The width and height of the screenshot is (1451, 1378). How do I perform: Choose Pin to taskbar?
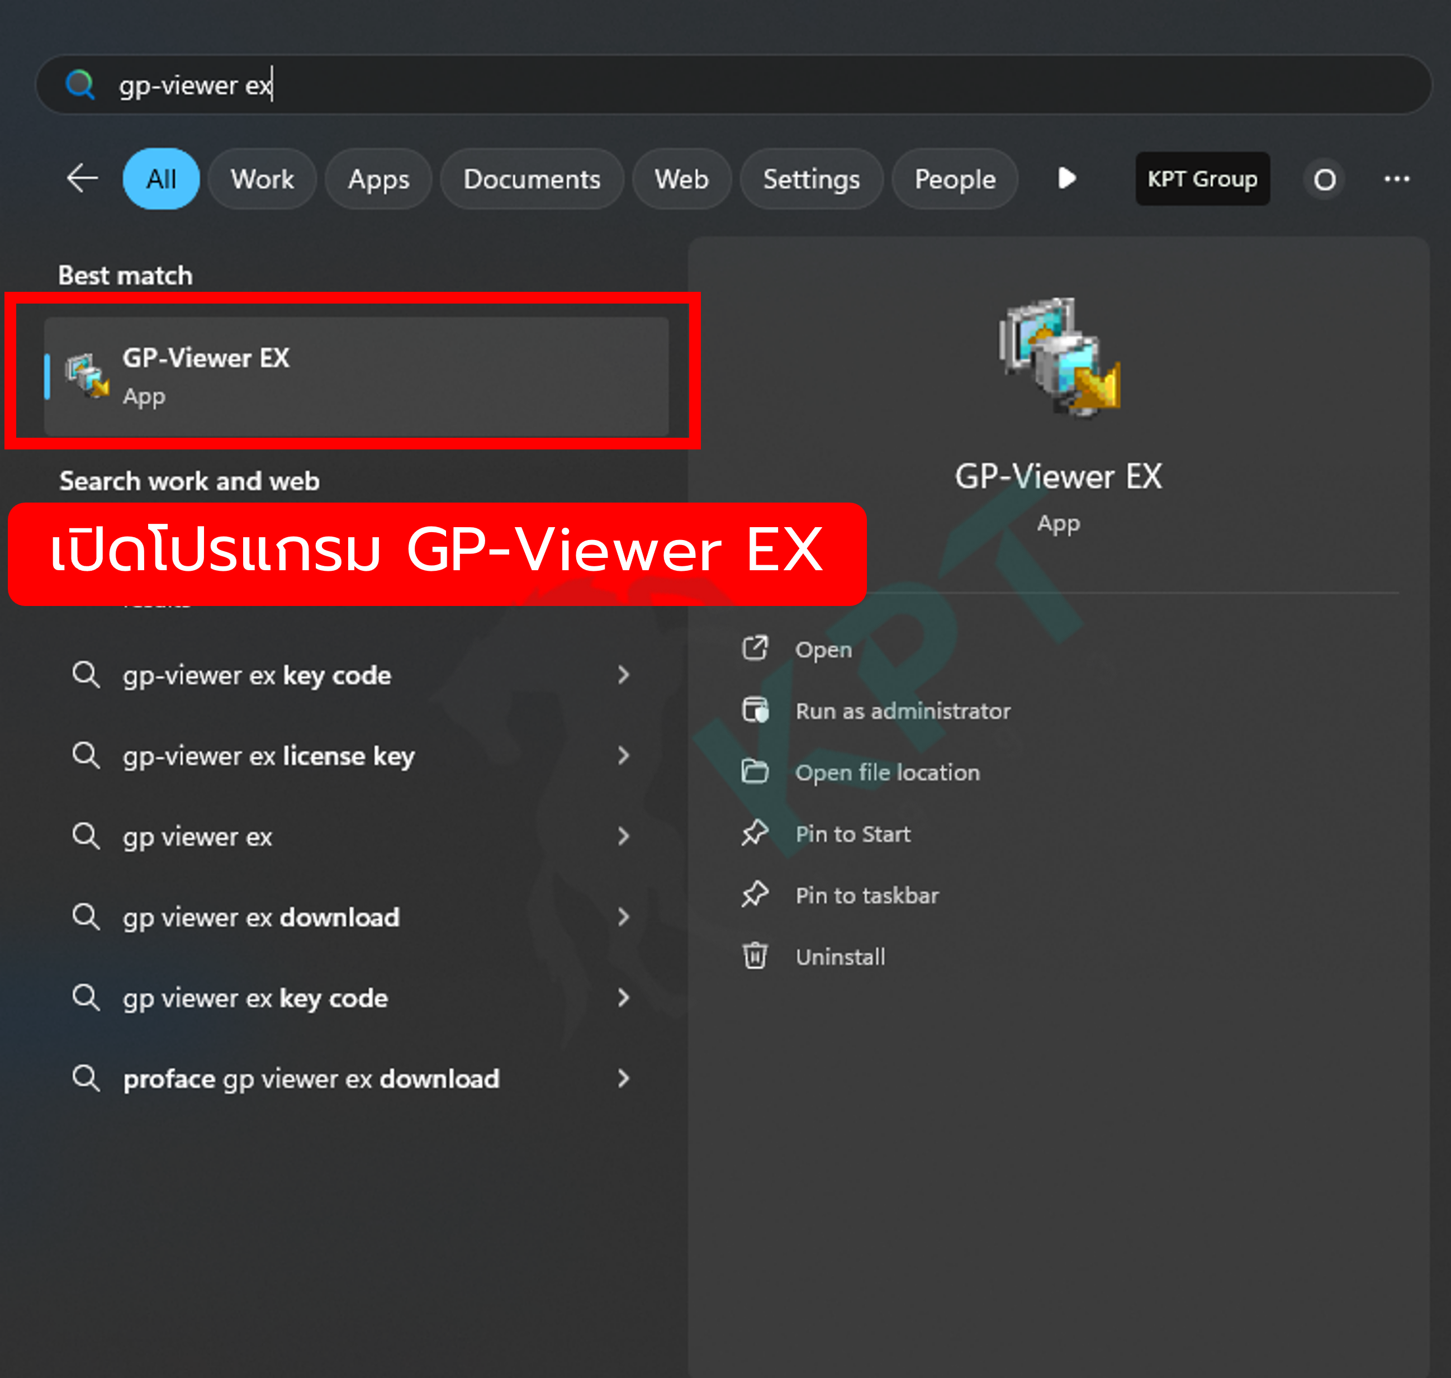866,896
